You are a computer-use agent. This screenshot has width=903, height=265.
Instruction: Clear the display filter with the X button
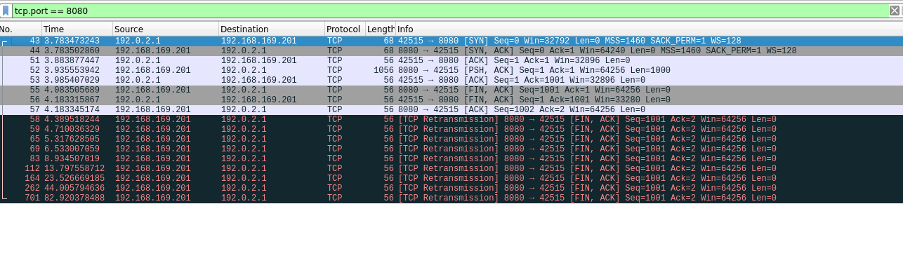(895, 11)
